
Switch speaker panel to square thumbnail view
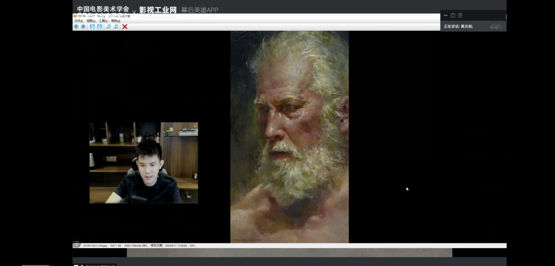point(453,15)
